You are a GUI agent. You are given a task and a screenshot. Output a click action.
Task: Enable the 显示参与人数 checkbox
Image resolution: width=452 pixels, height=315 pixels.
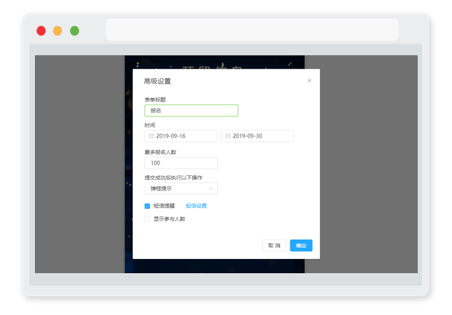pyautogui.click(x=147, y=219)
